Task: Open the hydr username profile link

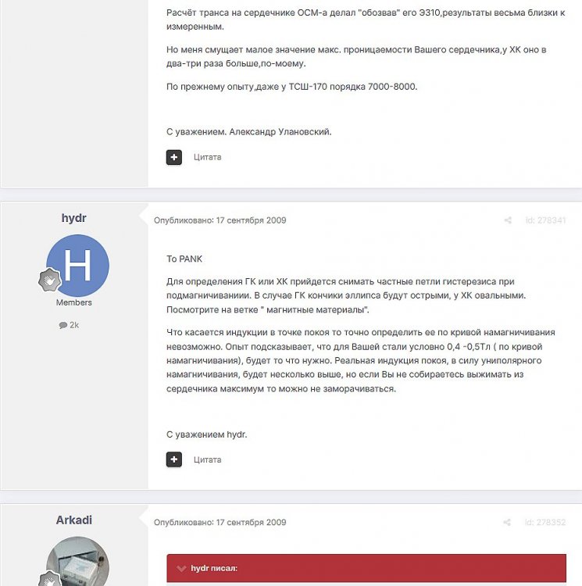Action: pos(74,218)
